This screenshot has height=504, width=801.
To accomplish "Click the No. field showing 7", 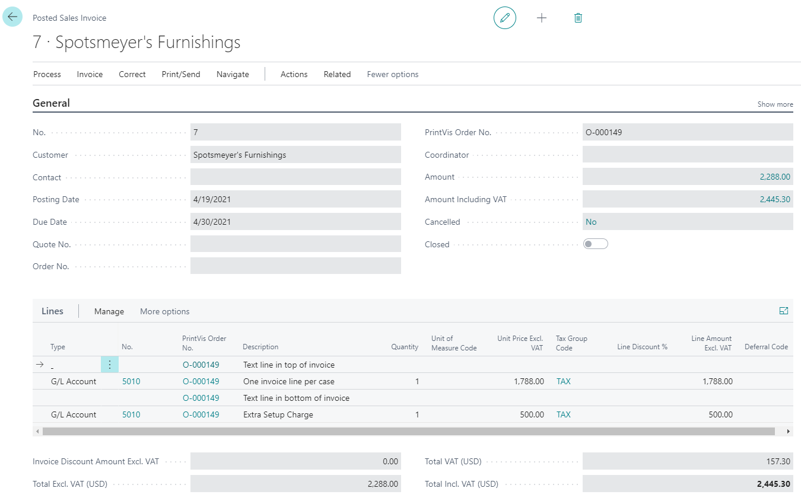I will click(x=295, y=132).
